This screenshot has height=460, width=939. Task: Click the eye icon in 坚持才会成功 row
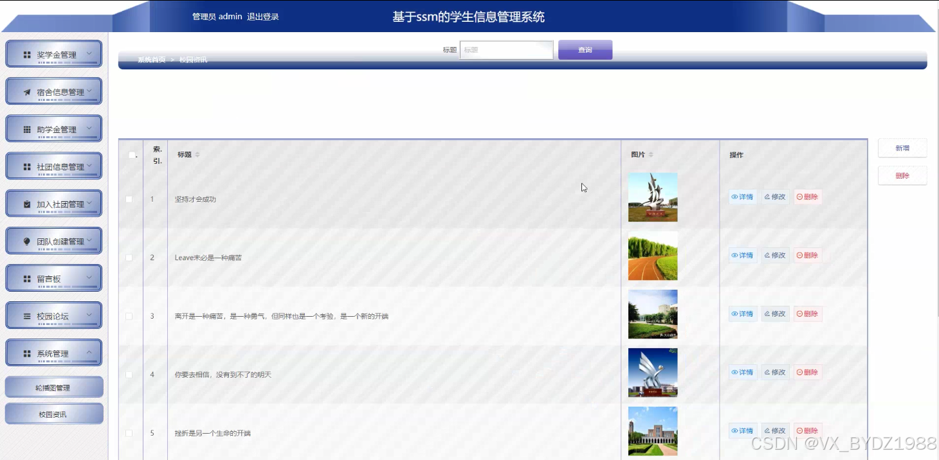coord(734,197)
